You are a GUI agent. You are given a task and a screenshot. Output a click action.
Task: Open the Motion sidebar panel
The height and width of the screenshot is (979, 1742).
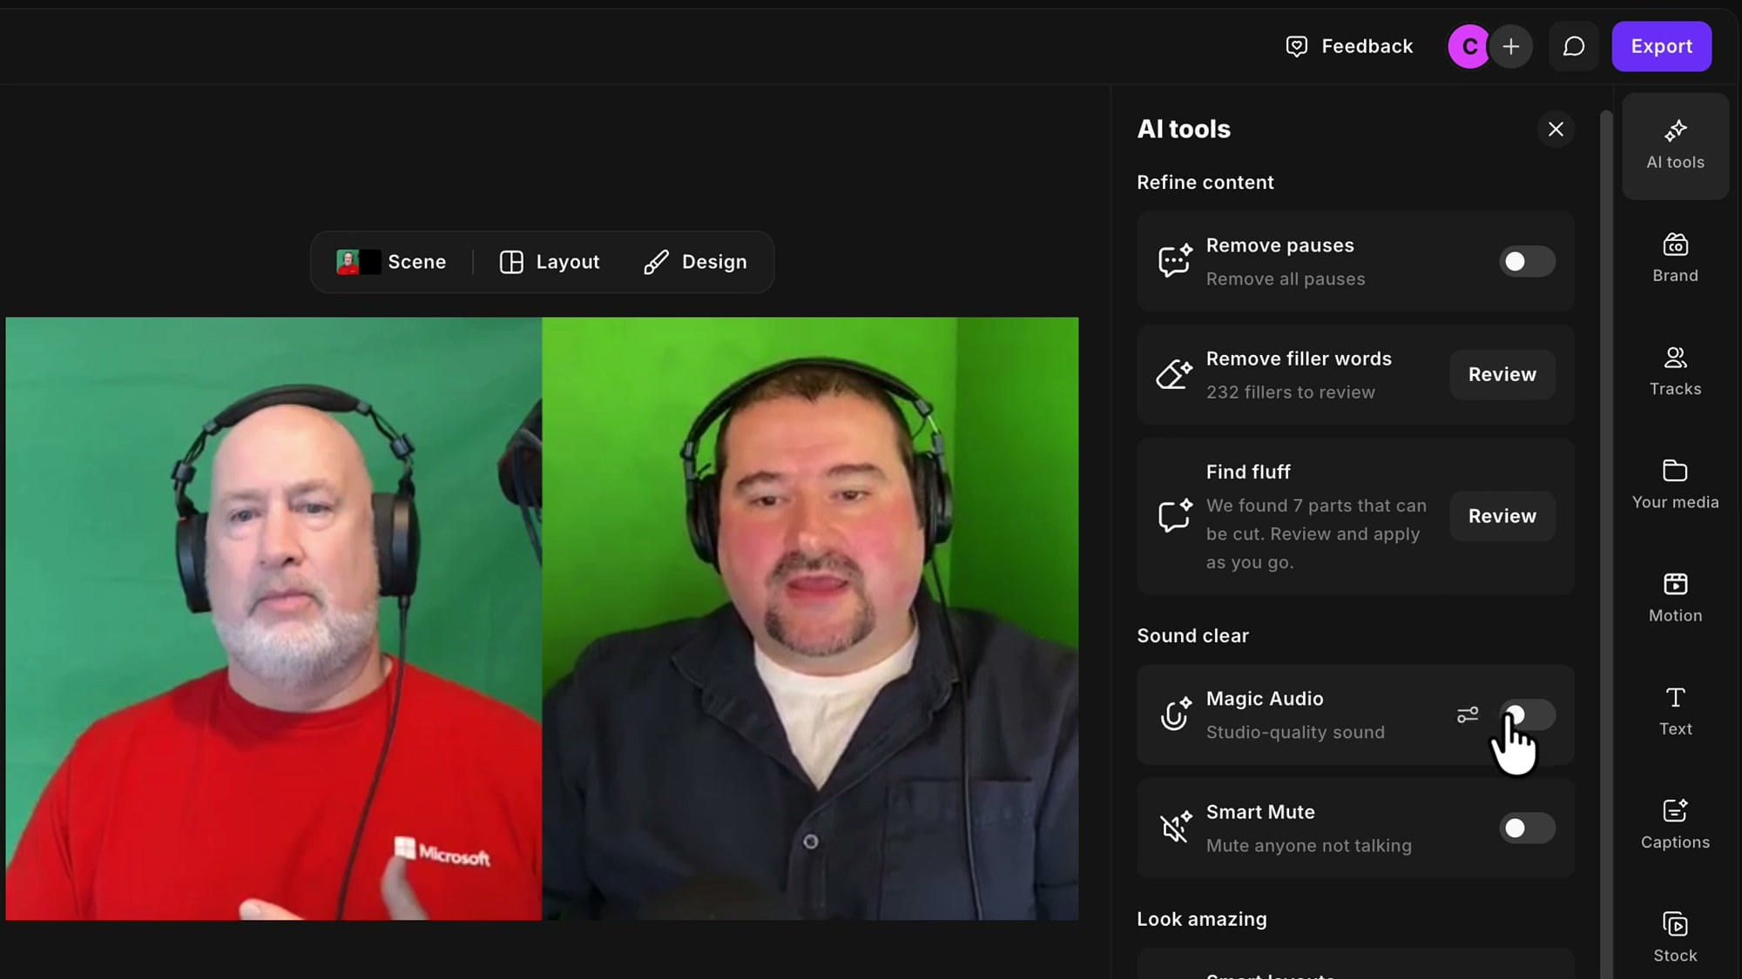coord(1675,598)
